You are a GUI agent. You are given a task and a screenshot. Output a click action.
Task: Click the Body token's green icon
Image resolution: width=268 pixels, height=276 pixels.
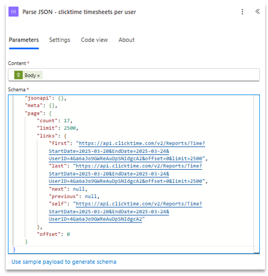click(x=18, y=75)
